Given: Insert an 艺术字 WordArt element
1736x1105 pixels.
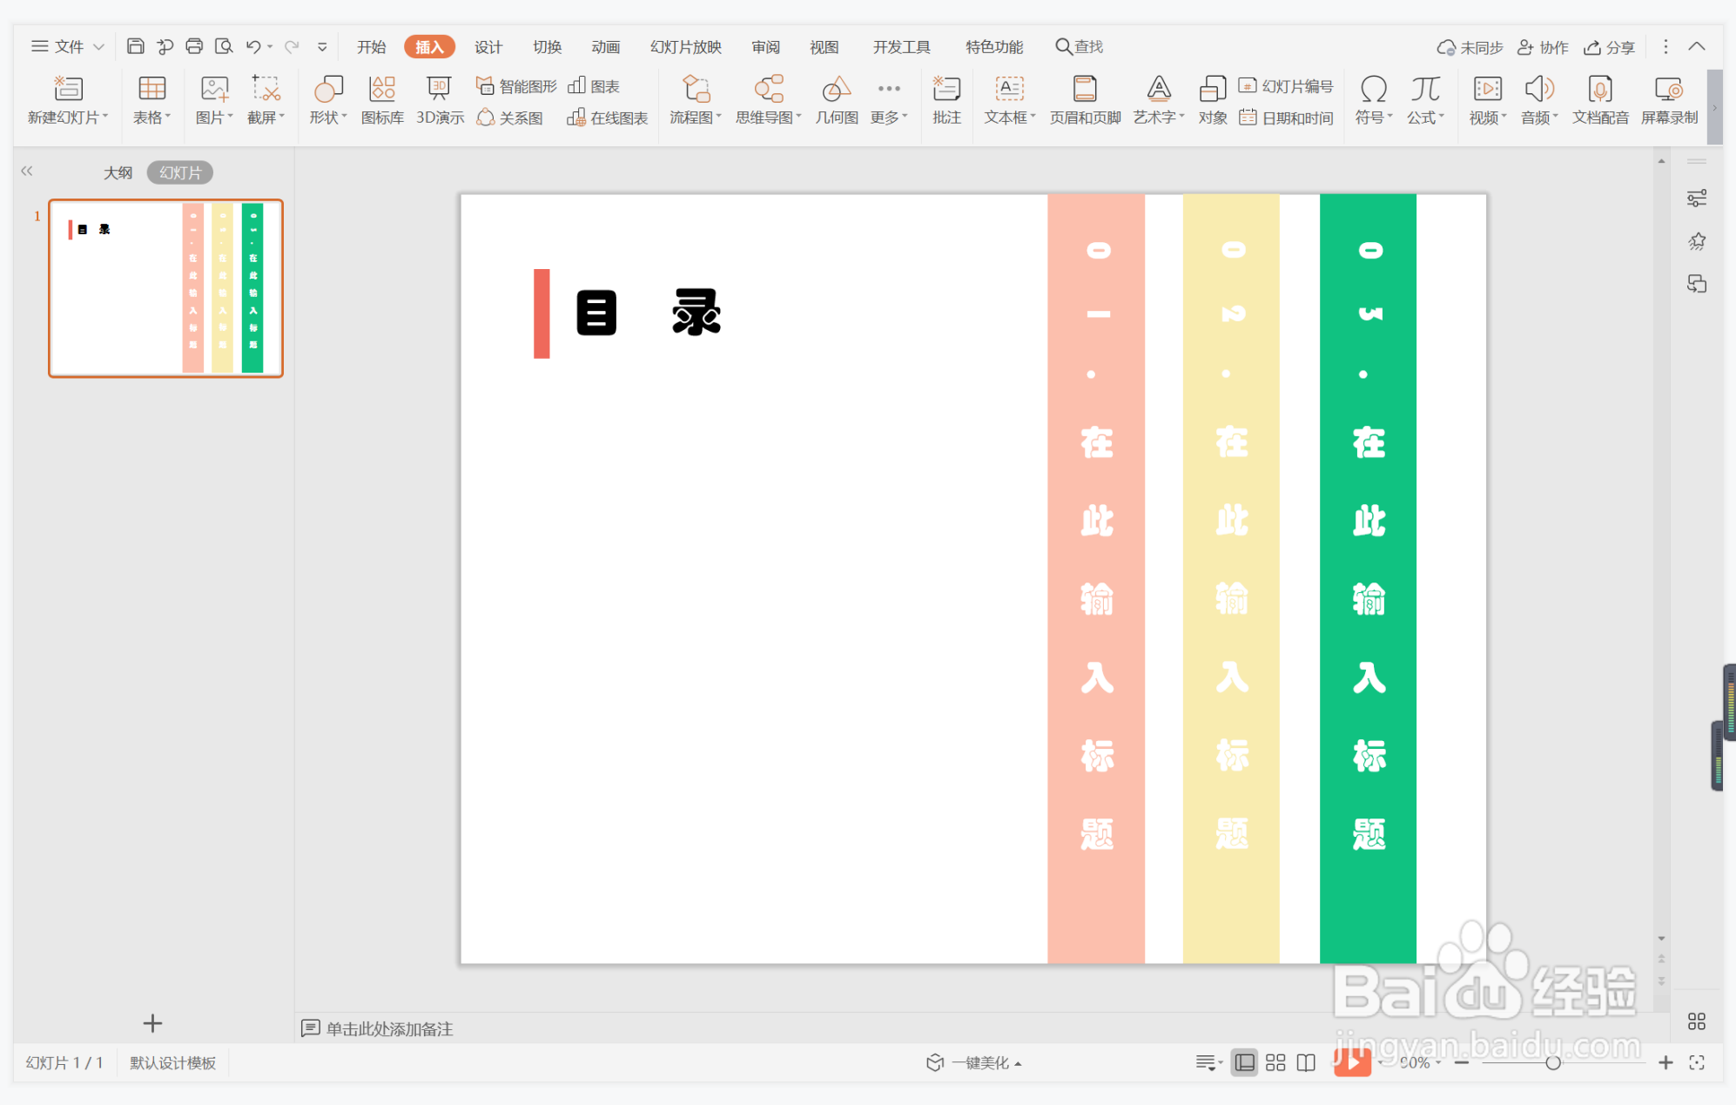Looking at the screenshot, I should tap(1156, 100).
